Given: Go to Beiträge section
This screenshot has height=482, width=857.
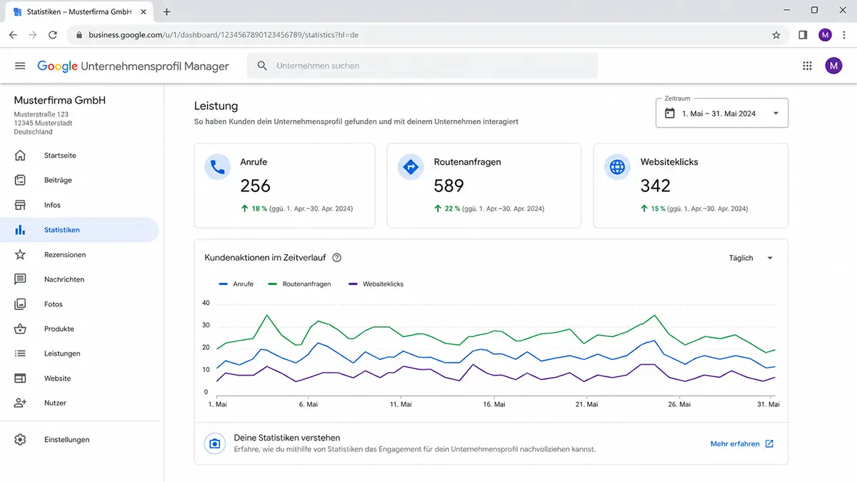Looking at the screenshot, I should [x=79, y=180].
